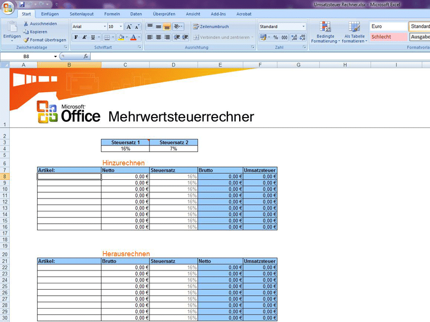Click the cell borders icon
The width and height of the screenshot is (430, 322).
coord(107,37)
